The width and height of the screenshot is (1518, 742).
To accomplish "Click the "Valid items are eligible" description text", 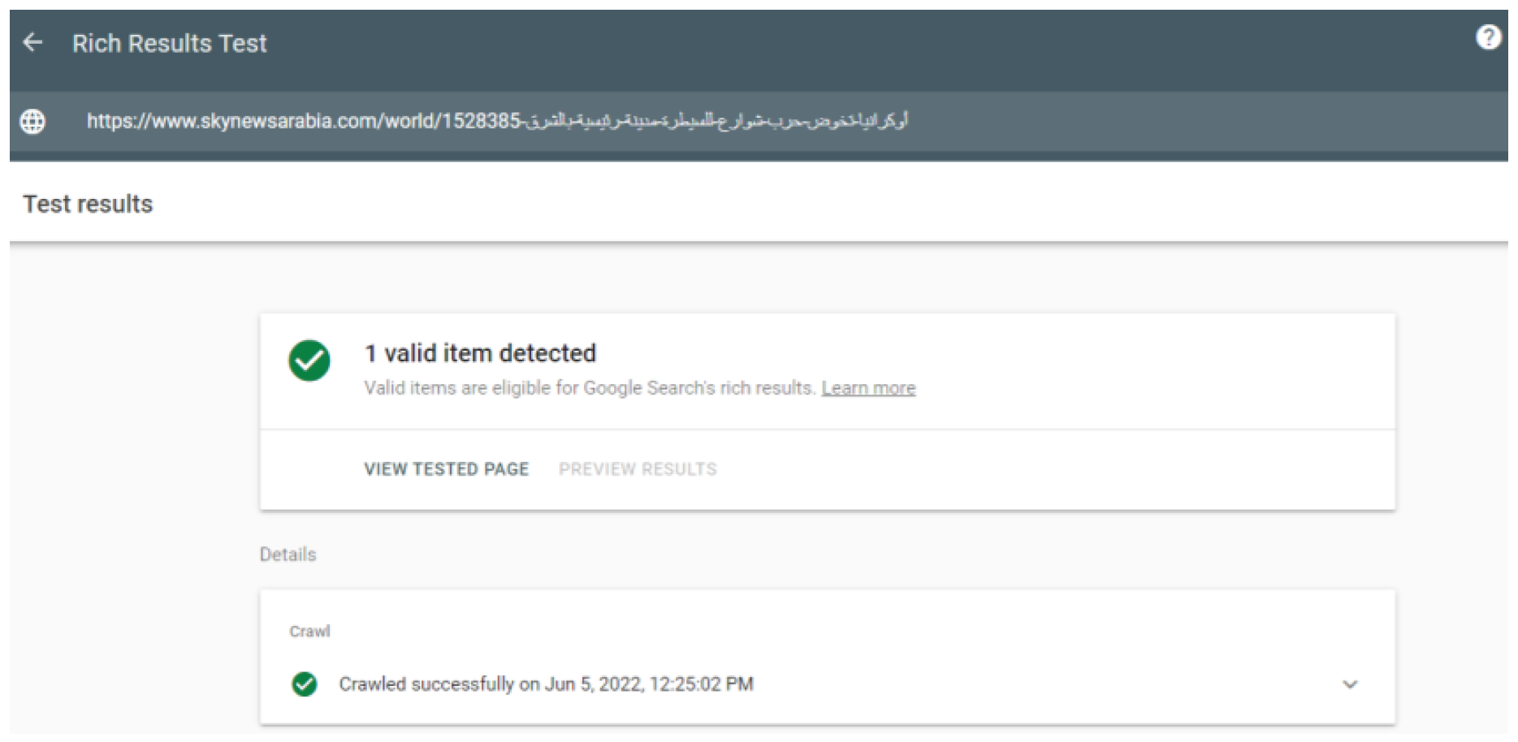I will (589, 388).
